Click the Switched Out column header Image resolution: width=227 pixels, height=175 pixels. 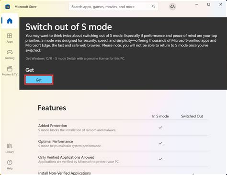[192, 116]
